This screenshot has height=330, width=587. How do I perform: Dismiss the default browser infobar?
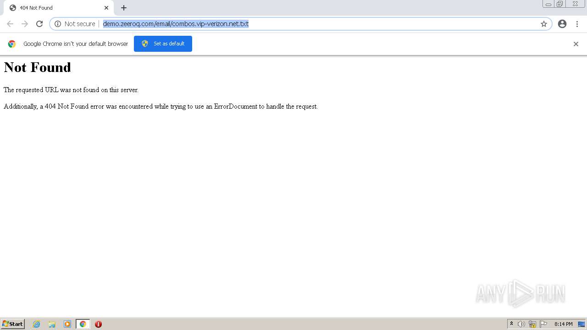tap(576, 44)
